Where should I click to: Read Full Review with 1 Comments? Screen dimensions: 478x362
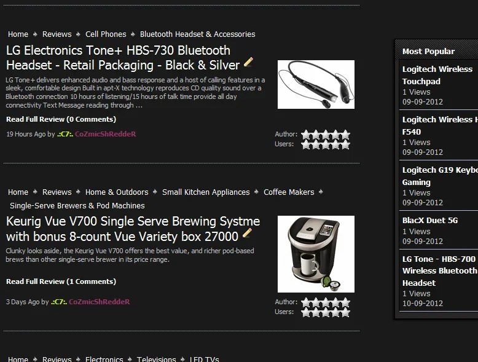click(x=61, y=281)
